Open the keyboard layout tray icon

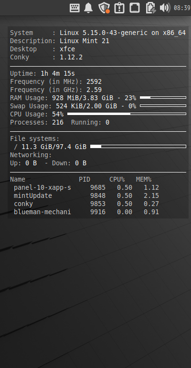point(74,8)
